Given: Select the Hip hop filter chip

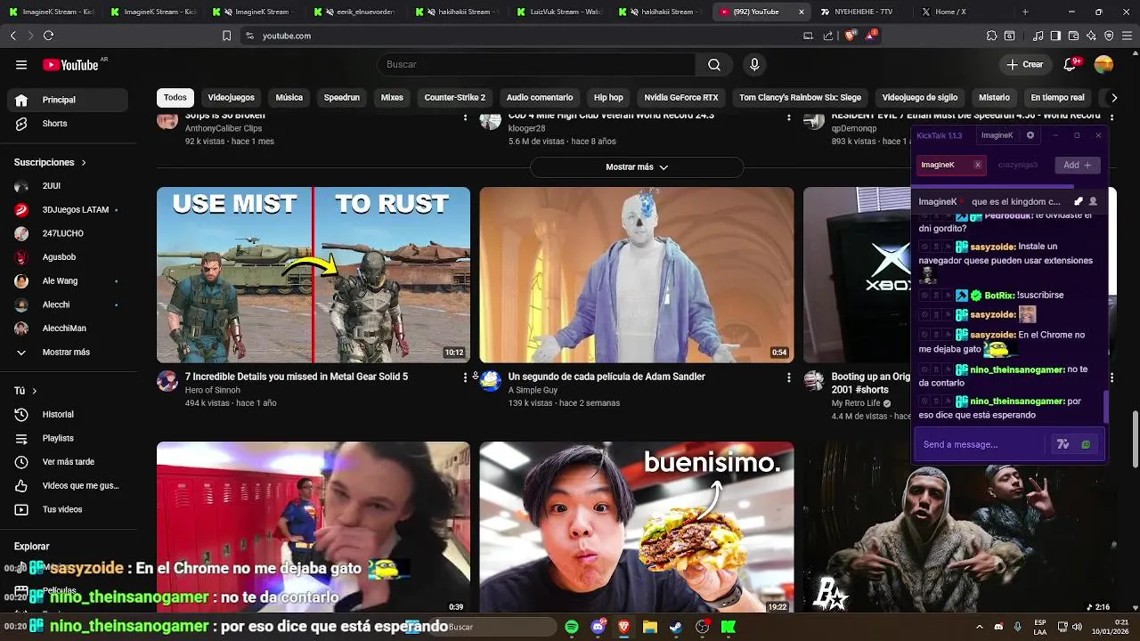Looking at the screenshot, I should click(608, 97).
